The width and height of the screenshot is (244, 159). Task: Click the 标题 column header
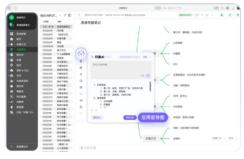coord(59,22)
